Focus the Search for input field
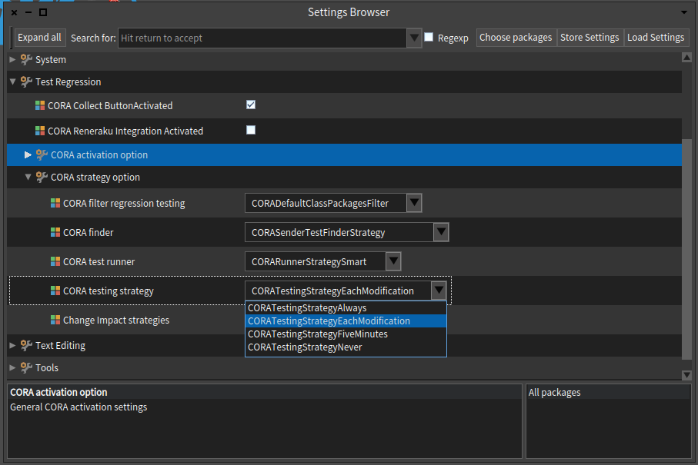The image size is (698, 465). (x=262, y=38)
